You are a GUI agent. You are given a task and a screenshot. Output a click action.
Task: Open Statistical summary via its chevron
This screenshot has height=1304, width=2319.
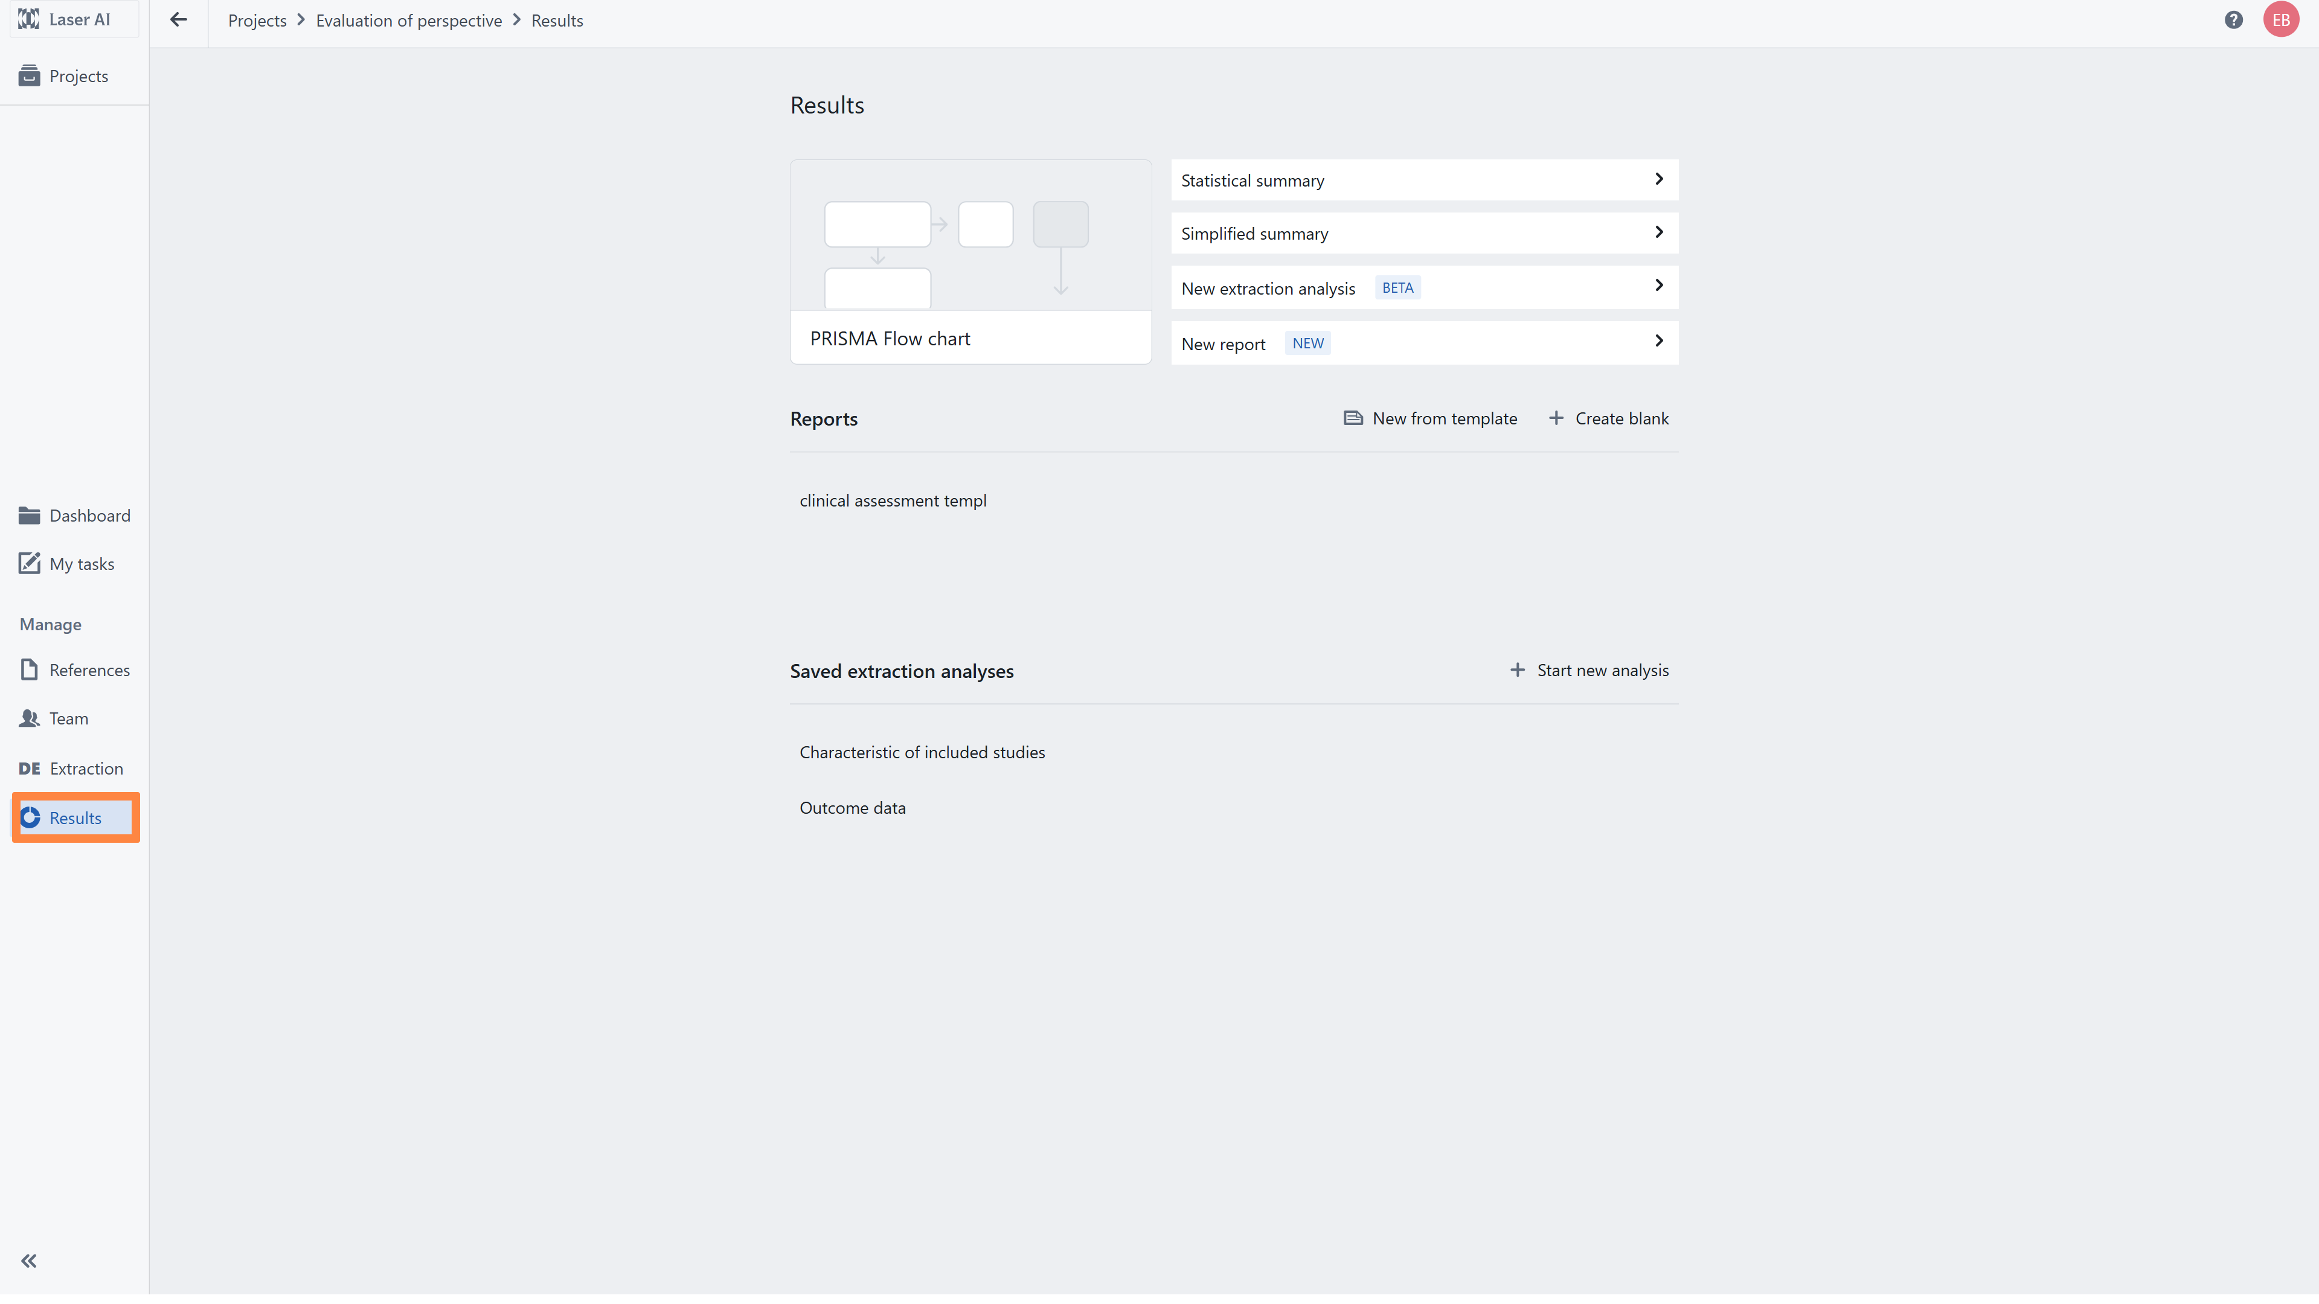(x=1658, y=179)
